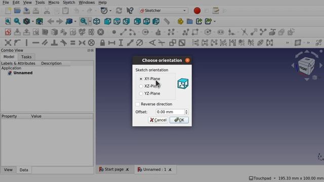Select the XY-Plane radio button
The width and height of the screenshot is (324, 182).
(141, 79)
